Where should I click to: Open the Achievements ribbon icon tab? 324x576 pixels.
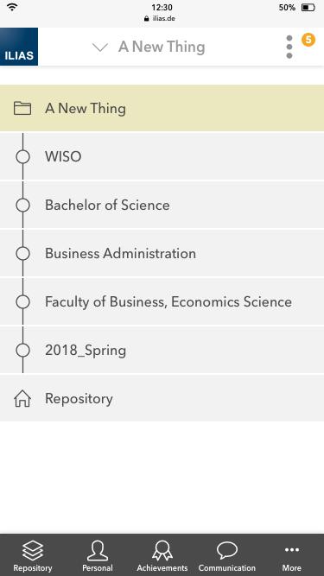(162, 555)
